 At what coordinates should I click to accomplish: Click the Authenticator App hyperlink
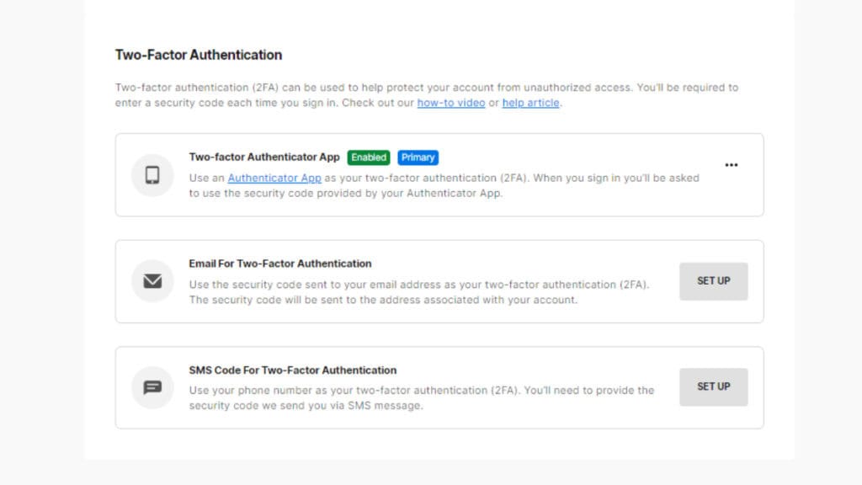[274, 178]
